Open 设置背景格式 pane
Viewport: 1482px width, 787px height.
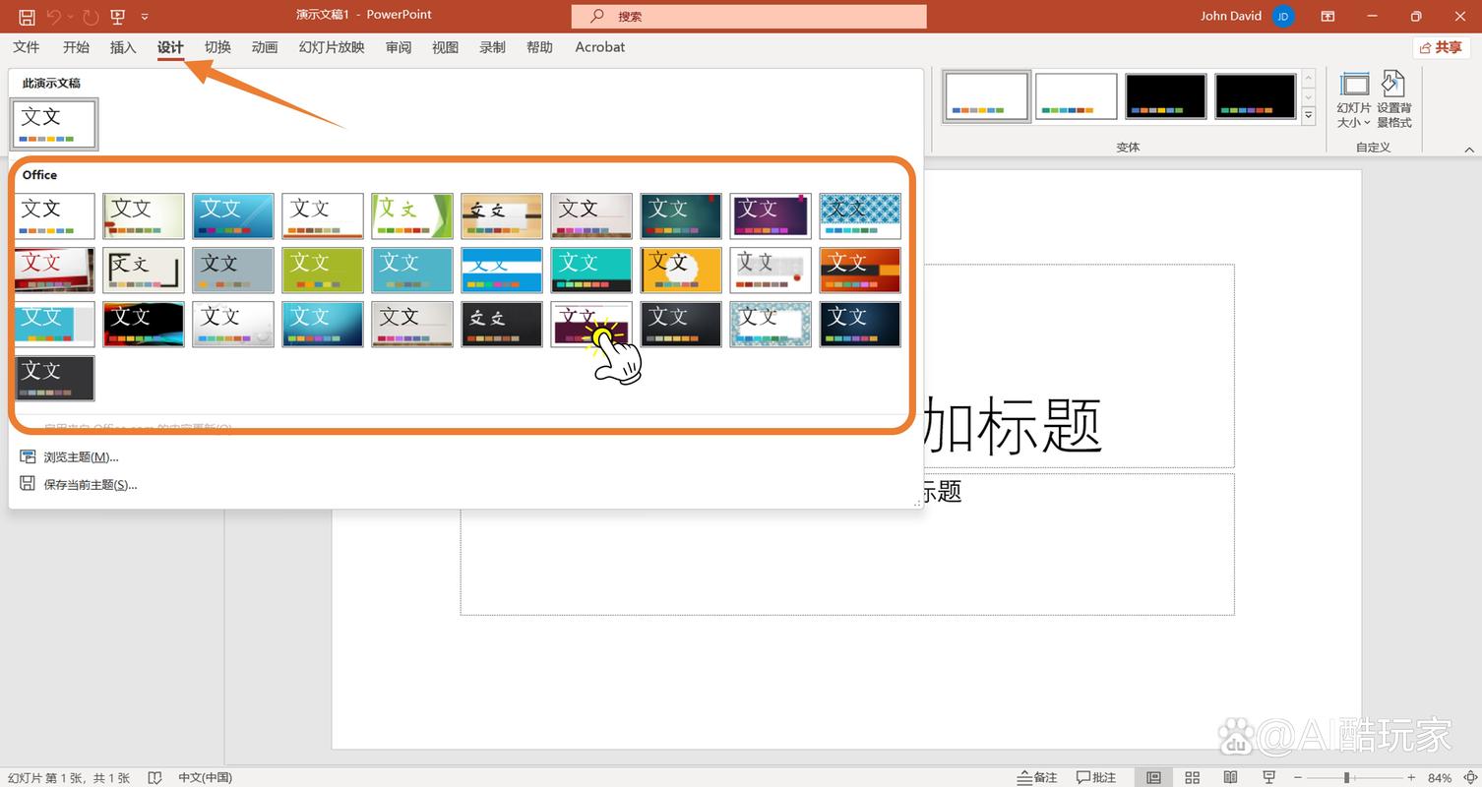tap(1394, 100)
